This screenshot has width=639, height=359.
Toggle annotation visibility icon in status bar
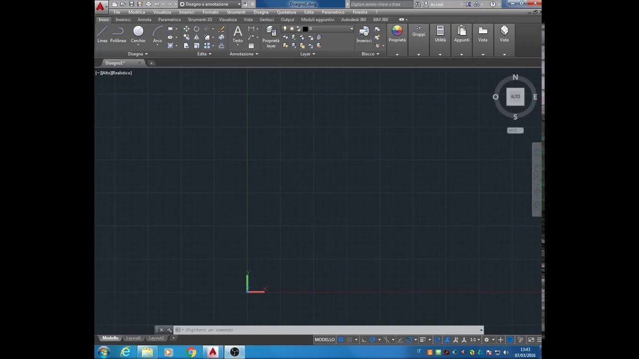pyautogui.click(x=447, y=340)
